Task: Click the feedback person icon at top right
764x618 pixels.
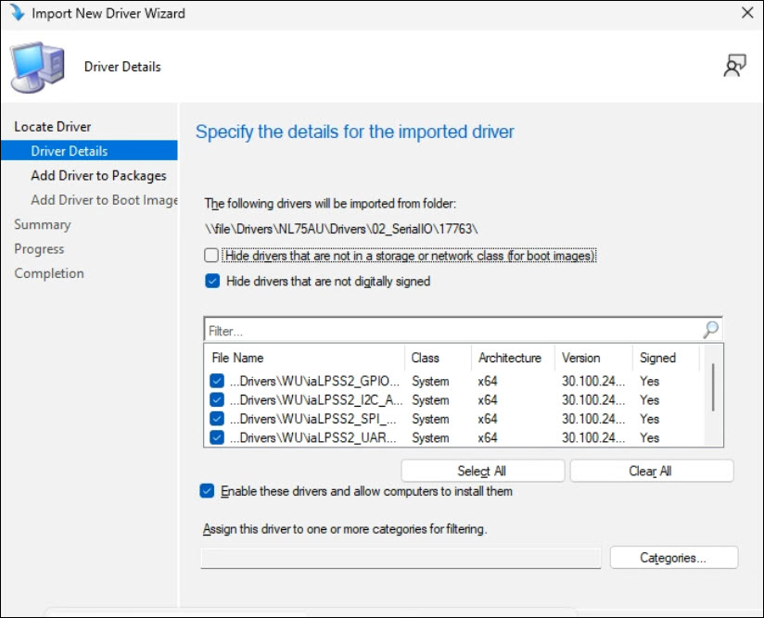Action: coord(735,66)
